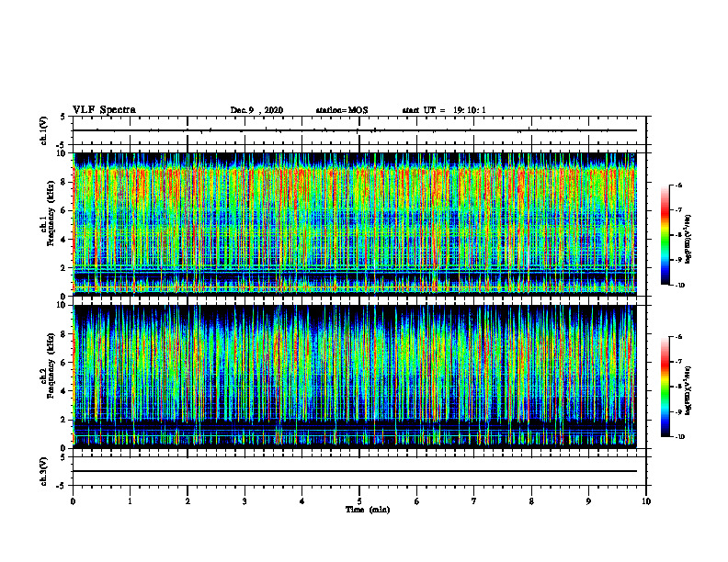This screenshot has height=562, width=728.
Task: Click the time axis tick label '5'
Action: pos(359,501)
